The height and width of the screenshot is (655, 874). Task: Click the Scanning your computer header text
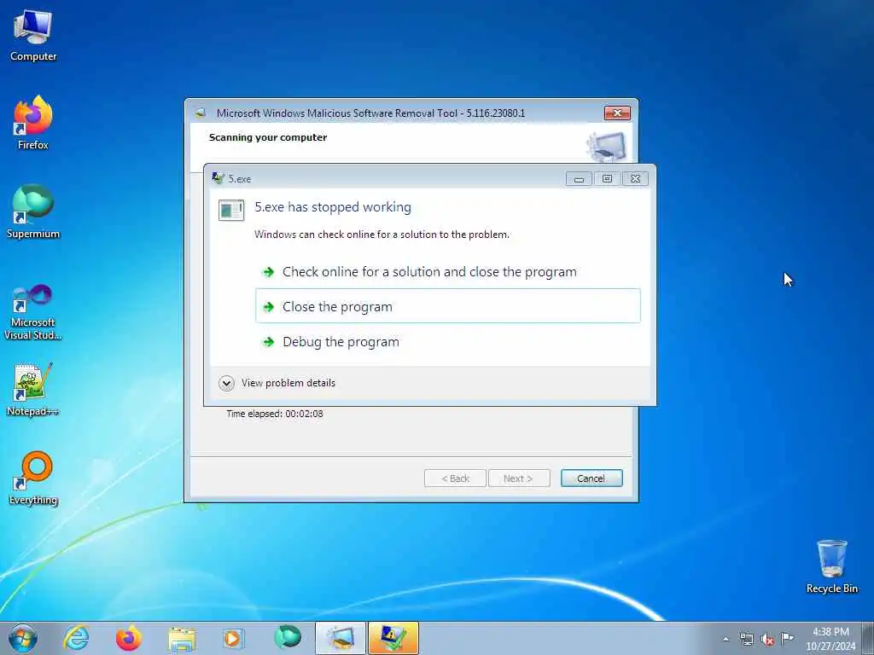click(267, 137)
